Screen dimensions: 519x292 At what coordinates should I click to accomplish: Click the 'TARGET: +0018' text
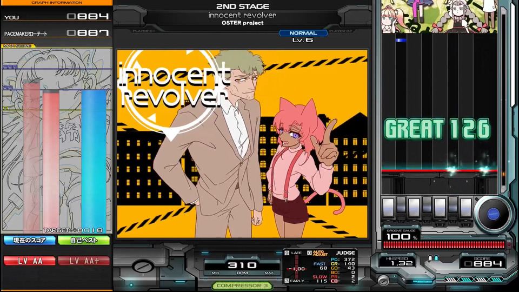point(74,230)
